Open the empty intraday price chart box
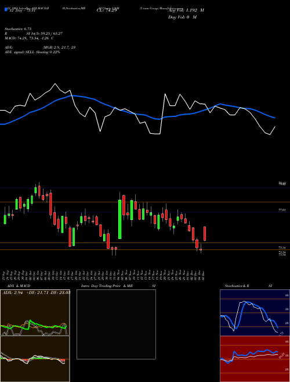Image resolution: width=290 pixels, height=382 pixels. point(116,324)
